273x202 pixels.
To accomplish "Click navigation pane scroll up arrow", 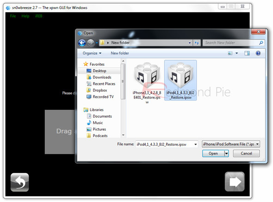I will tap(123, 61).
